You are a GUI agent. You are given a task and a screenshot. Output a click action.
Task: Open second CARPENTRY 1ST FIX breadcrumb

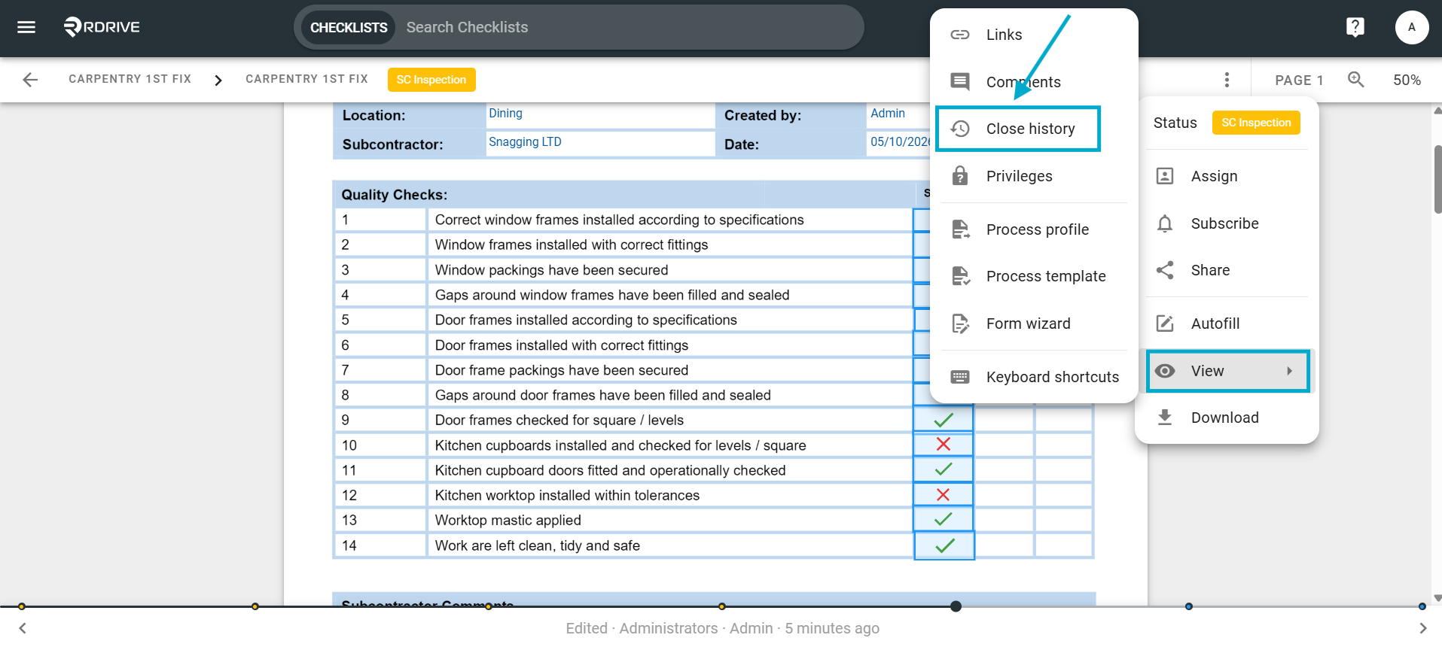click(x=306, y=79)
